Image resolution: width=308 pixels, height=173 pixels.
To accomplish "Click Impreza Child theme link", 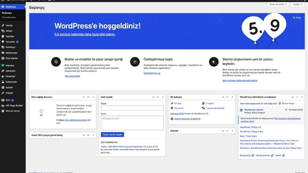I will pos(177,114).
